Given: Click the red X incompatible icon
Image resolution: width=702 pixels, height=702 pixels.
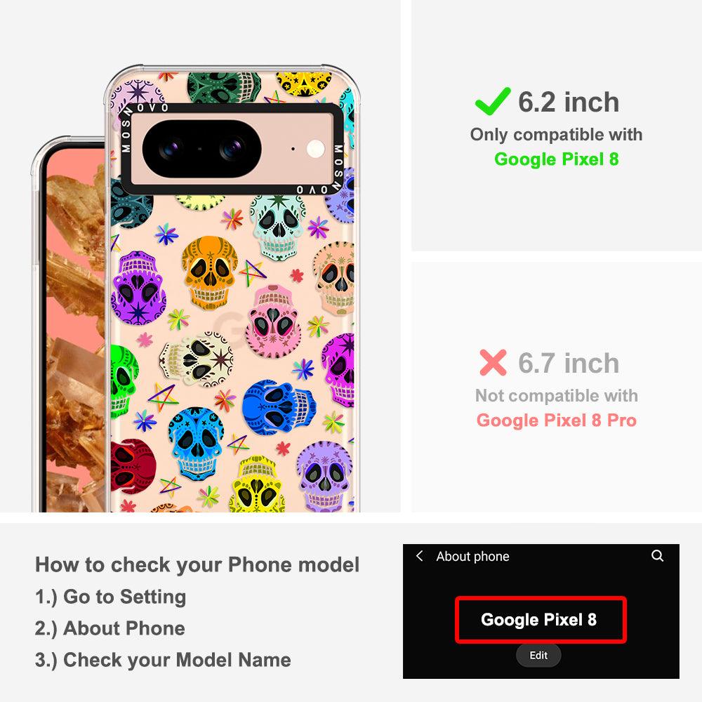Looking at the screenshot, I should tap(493, 363).
